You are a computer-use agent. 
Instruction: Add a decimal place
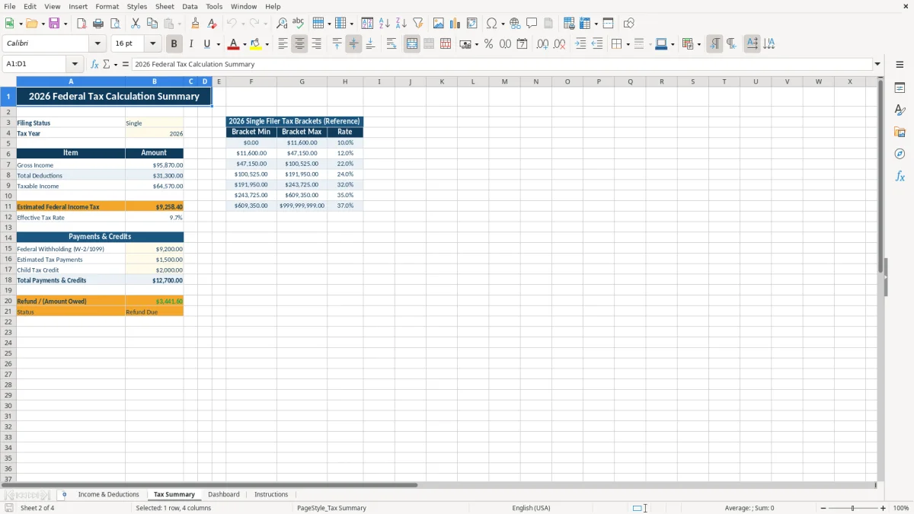pyautogui.click(x=542, y=44)
